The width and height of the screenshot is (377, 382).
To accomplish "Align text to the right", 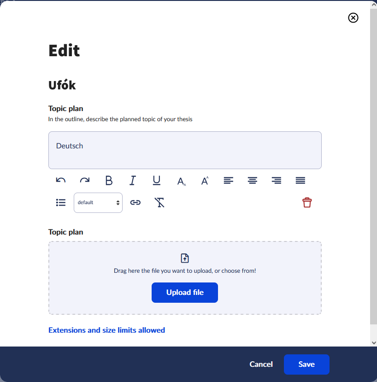I will point(277,181).
